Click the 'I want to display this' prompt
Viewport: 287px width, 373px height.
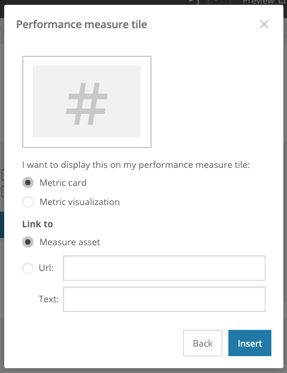point(136,165)
